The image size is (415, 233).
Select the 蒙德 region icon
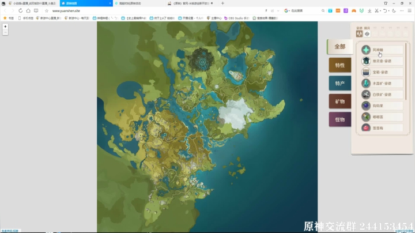tap(359, 33)
